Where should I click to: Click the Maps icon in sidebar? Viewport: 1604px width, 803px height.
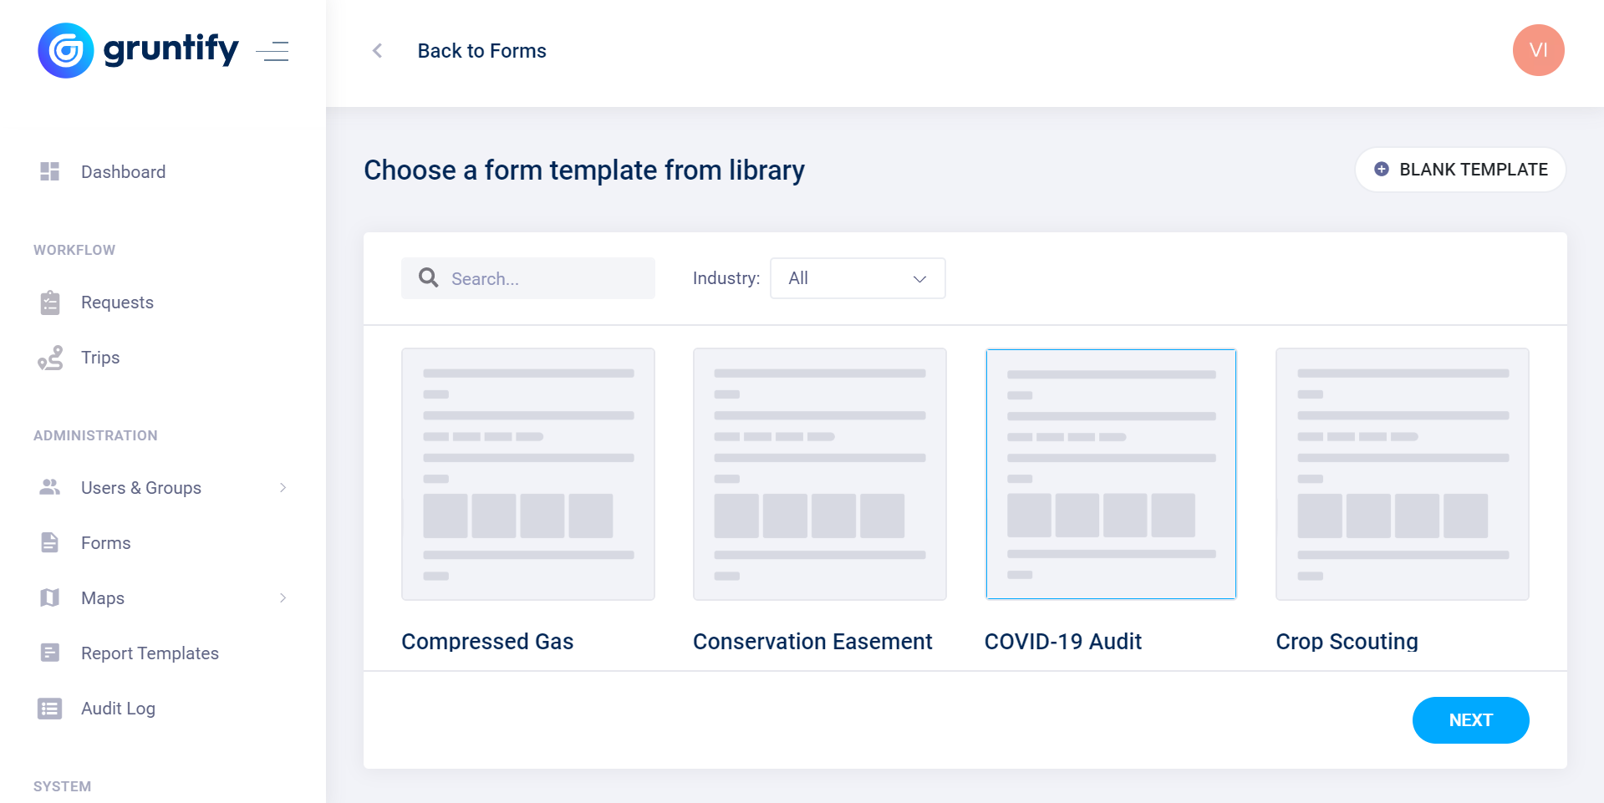click(x=50, y=597)
